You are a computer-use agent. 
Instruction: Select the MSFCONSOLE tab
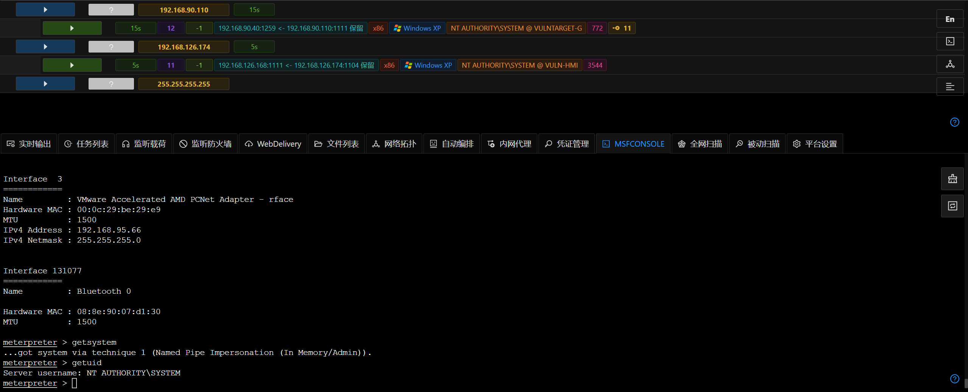point(633,144)
